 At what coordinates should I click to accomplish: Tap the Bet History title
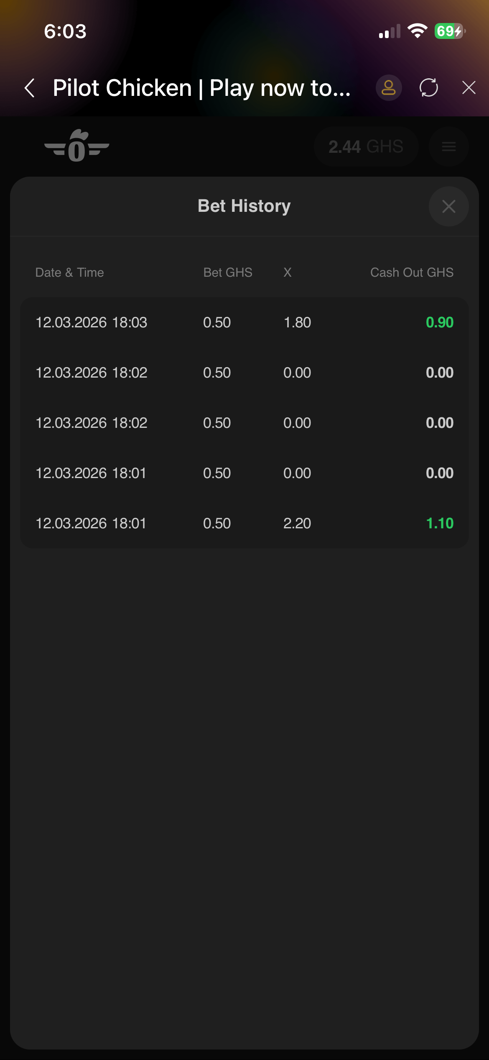point(244,206)
